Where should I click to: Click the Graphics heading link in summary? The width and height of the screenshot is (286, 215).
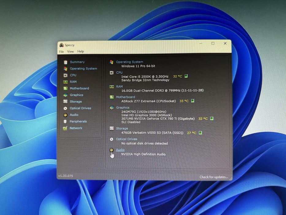click(123, 107)
